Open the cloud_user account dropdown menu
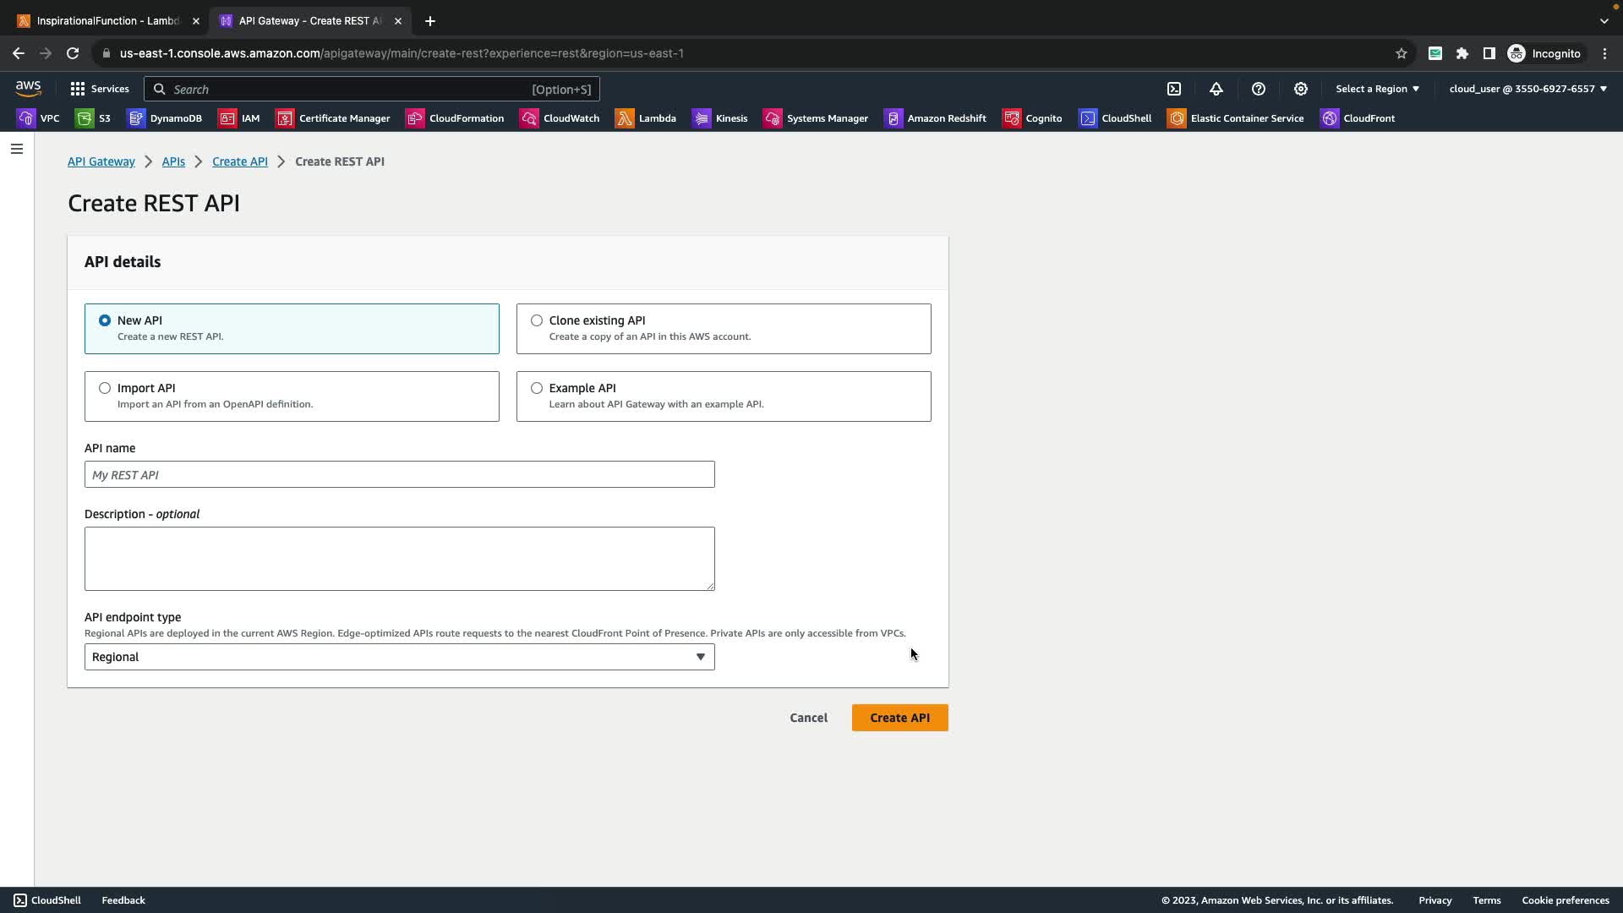The image size is (1623, 913). 1527,89
